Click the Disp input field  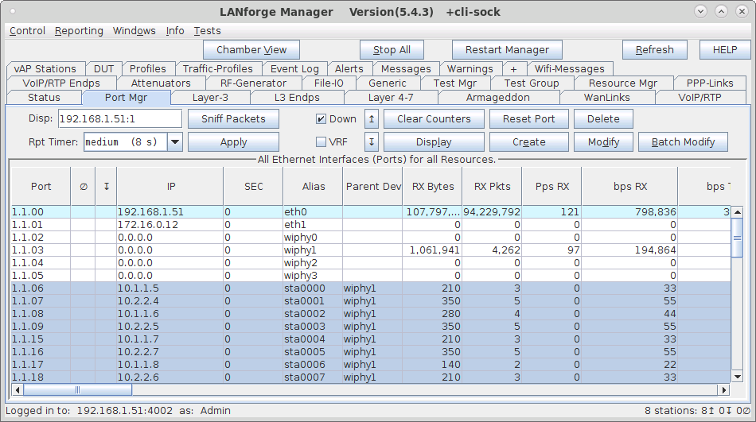click(x=120, y=119)
